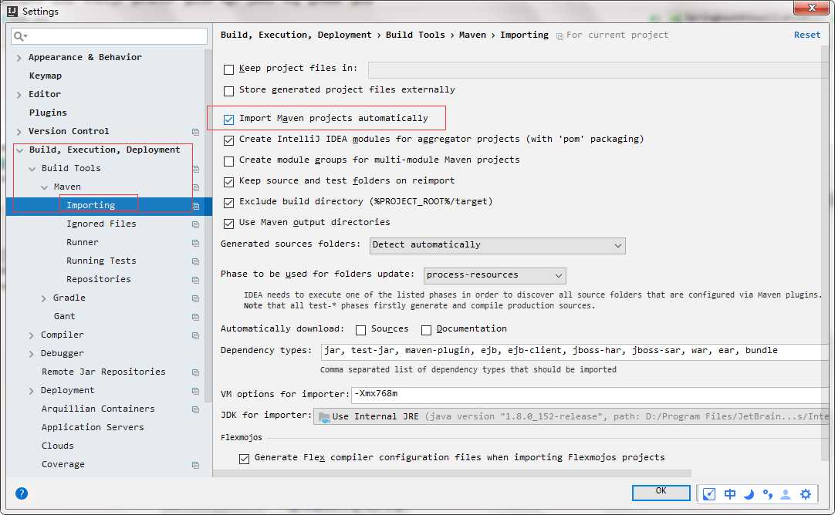835x515 pixels.
Task: Click the project-level icon beside Compiler
Action: (x=195, y=335)
